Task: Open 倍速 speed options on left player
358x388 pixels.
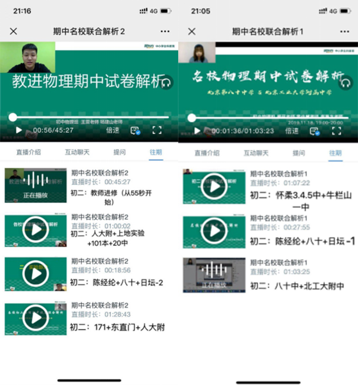Action: point(112,130)
